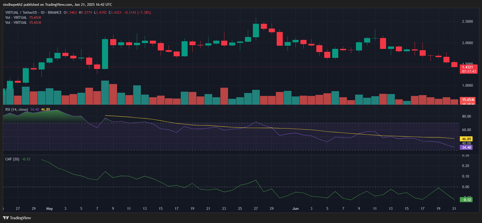Image resolution: width=482 pixels, height=223 pixels.
Task: Open the RSI (14, close) indicator legend
Action: point(17,109)
